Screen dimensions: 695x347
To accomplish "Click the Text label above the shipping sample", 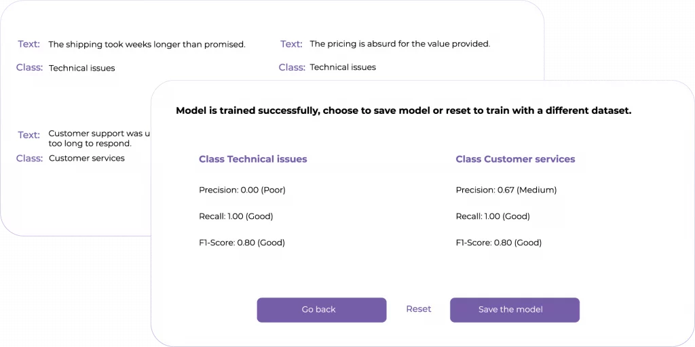I will (x=29, y=44).
